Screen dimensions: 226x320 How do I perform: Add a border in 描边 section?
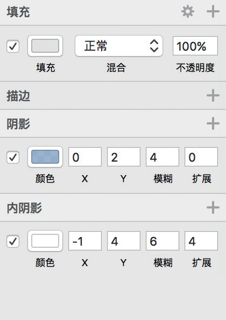[x=213, y=95]
